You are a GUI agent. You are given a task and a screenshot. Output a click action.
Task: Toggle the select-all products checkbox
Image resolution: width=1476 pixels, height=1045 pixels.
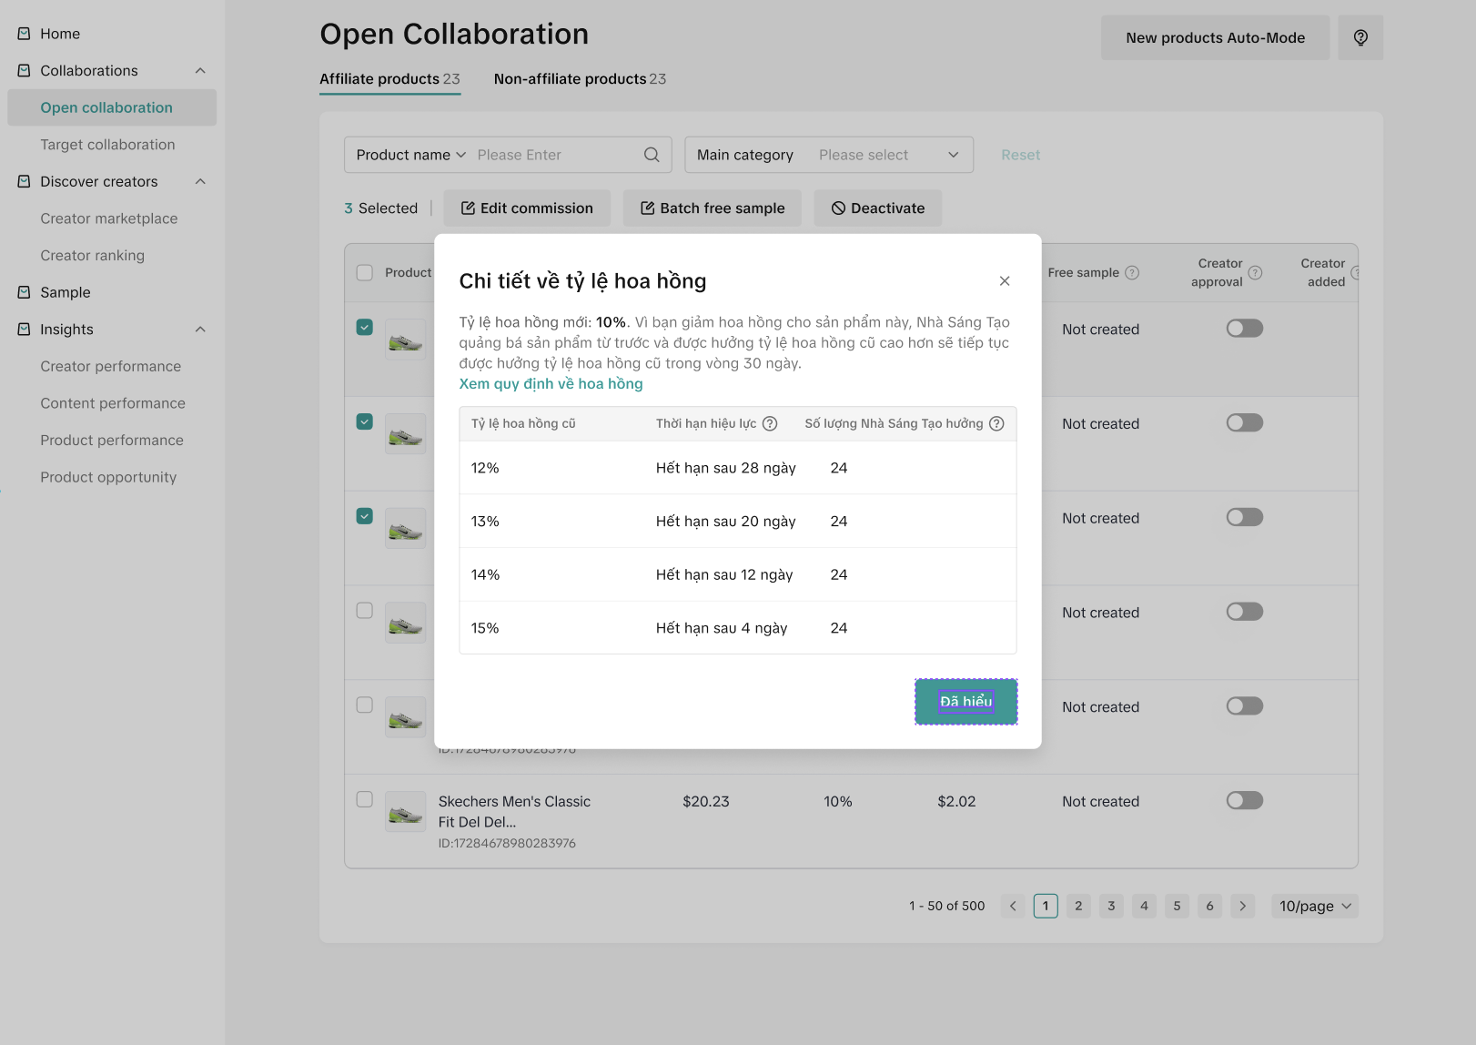point(365,273)
